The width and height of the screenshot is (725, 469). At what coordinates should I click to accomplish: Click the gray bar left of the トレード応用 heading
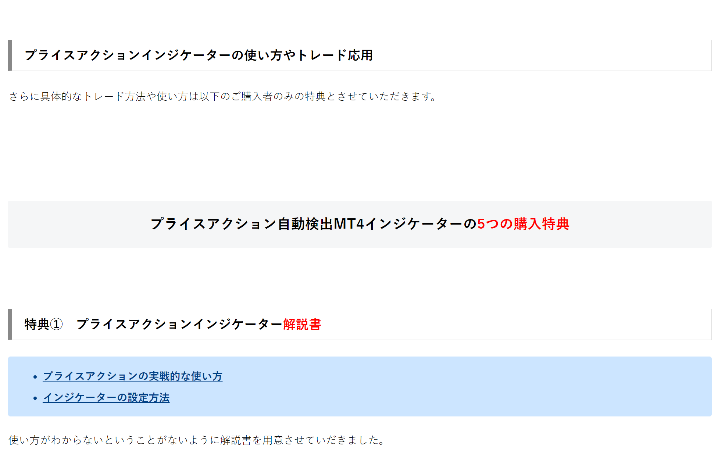[x=10, y=56]
